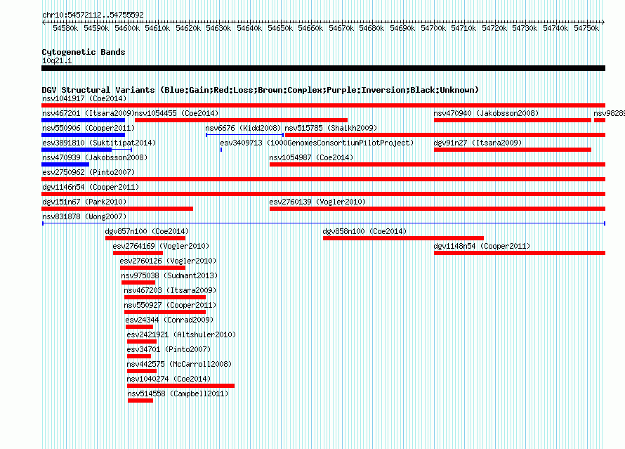Image resolution: width=625 pixels, height=449 pixels.
Task: Click the chr10:54572112..54755592 position text
Action: (93, 15)
